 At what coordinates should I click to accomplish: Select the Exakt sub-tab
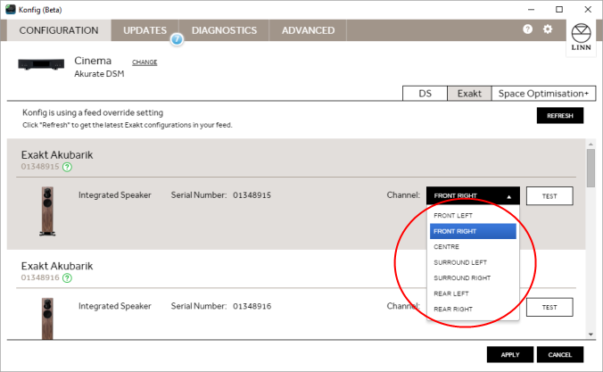tap(469, 94)
